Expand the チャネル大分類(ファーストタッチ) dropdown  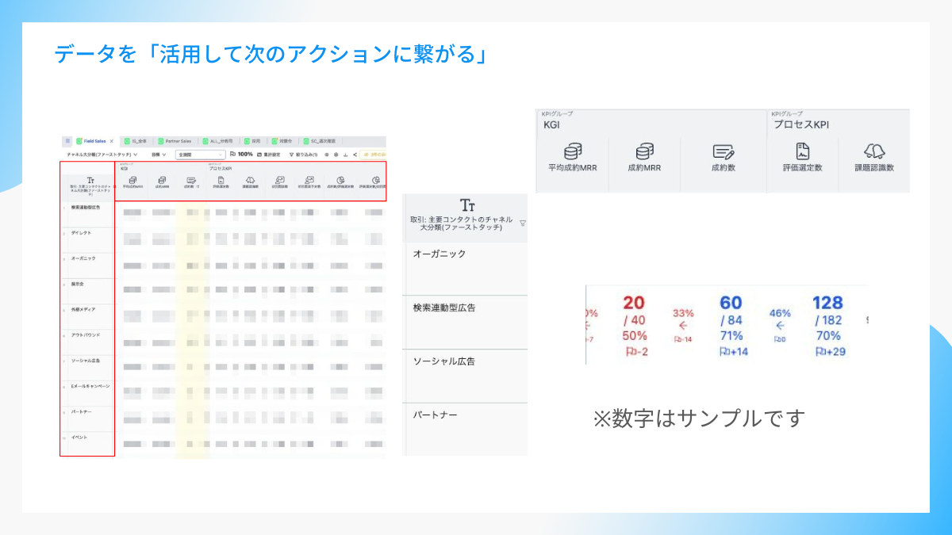tap(102, 155)
